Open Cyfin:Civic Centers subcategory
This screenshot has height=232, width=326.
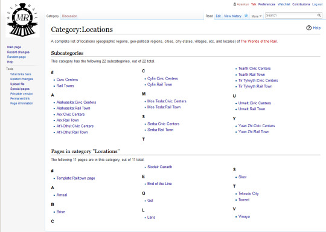pos(162,78)
